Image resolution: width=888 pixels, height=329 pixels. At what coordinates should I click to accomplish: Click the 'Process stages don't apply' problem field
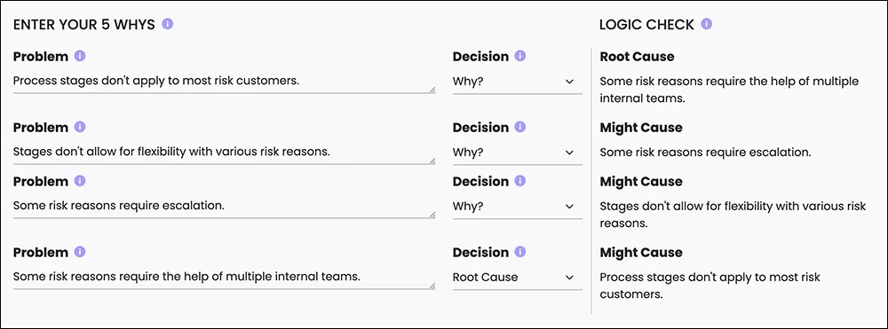[225, 82]
